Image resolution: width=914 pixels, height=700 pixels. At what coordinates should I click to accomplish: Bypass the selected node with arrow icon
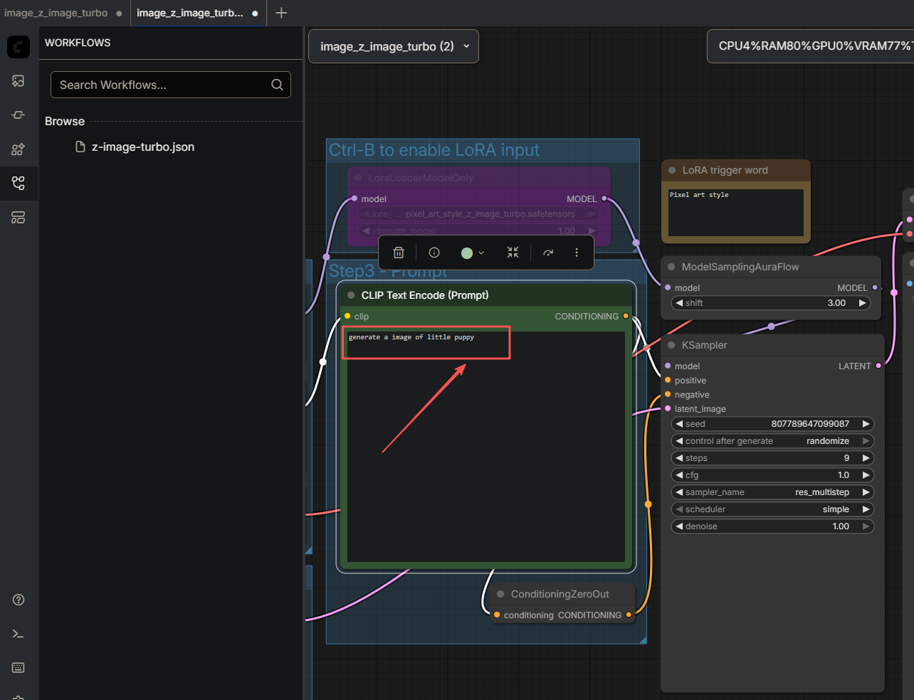pyautogui.click(x=548, y=253)
